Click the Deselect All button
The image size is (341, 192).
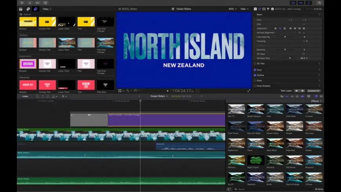tap(313, 91)
